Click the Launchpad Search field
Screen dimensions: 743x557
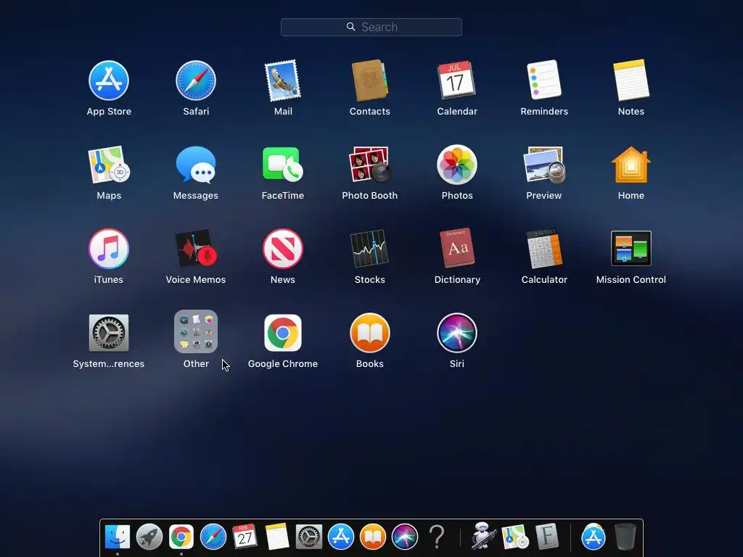pyautogui.click(x=371, y=27)
